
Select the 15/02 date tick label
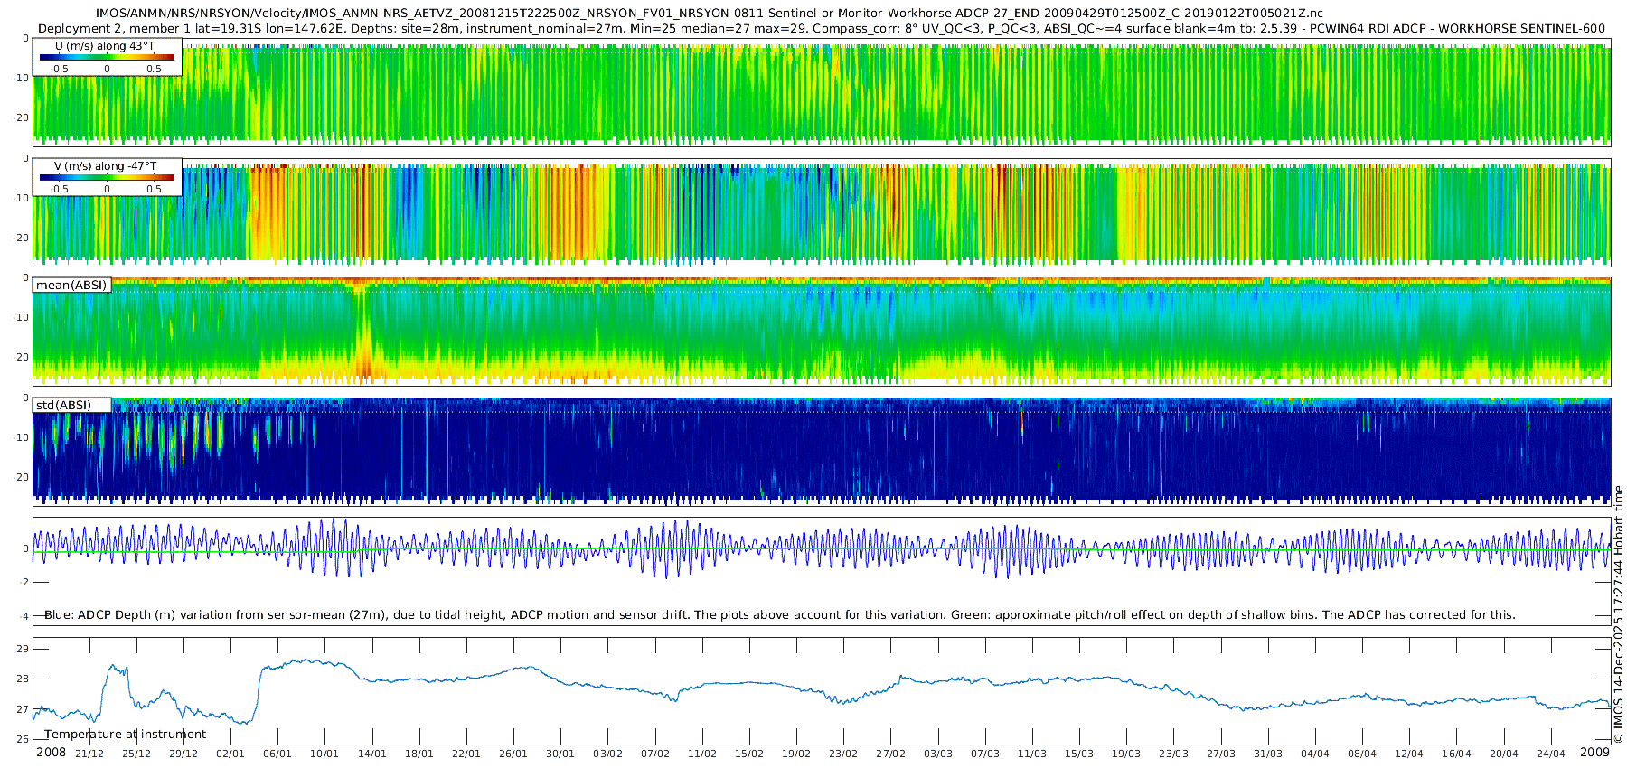(749, 754)
